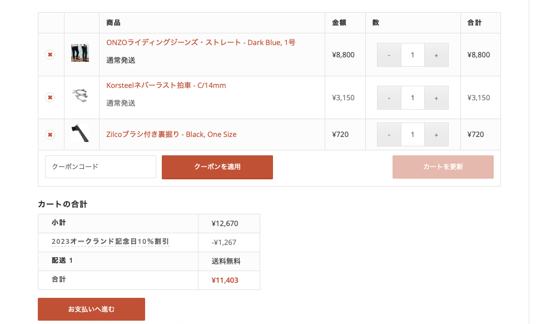Increase Korsteel spurs quantity with plus

pyautogui.click(x=436, y=98)
